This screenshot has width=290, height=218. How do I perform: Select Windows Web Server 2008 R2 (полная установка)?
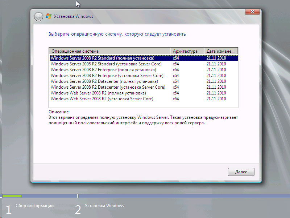coord(144,93)
